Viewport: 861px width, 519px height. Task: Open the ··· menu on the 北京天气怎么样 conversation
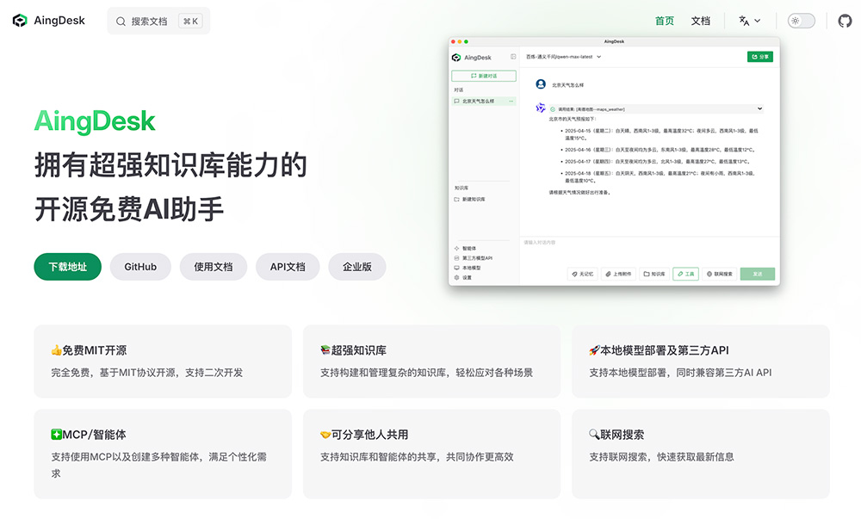pyautogui.click(x=511, y=101)
